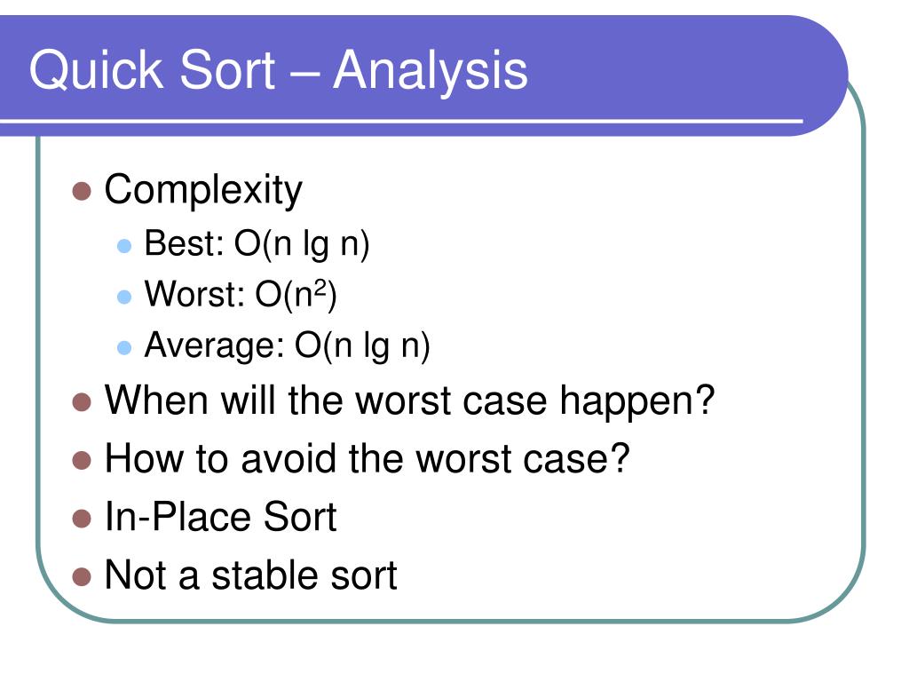Image resolution: width=909 pixels, height=682 pixels.
Task: Click the bullet before 'How to avoid the worst case?'
Action: point(83,461)
